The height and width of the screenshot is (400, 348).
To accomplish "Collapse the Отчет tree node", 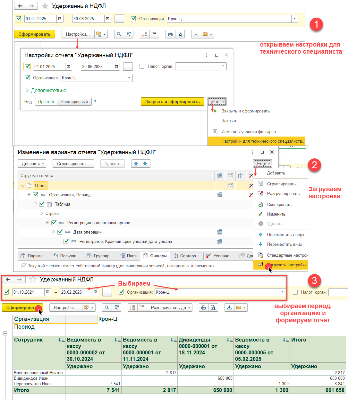I will tap(23, 185).
